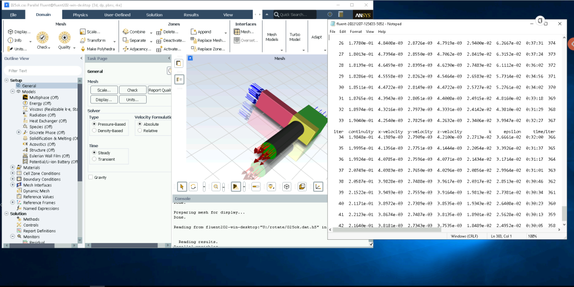
Task: Click the mesh Check icon in ribbon
Action: click(x=43, y=37)
